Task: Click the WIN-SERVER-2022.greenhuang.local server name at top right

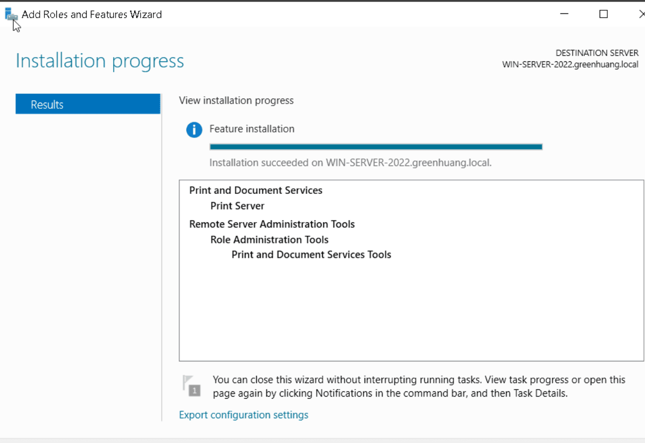Action: click(x=570, y=64)
